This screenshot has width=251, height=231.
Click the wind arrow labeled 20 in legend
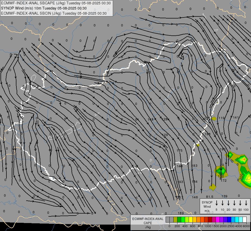pos(228,203)
